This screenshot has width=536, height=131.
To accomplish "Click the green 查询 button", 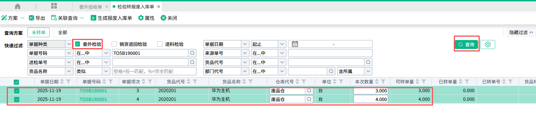I will pyautogui.click(x=466, y=45).
